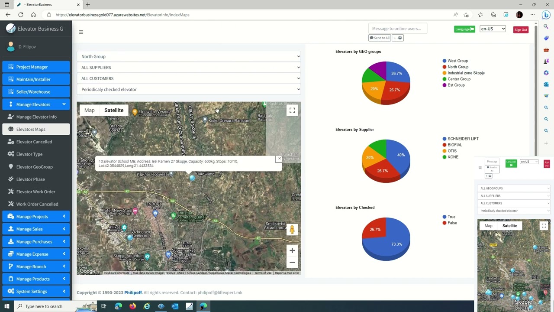
Task: Click the Skopje Aqueduct map pin
Action: click(147, 257)
